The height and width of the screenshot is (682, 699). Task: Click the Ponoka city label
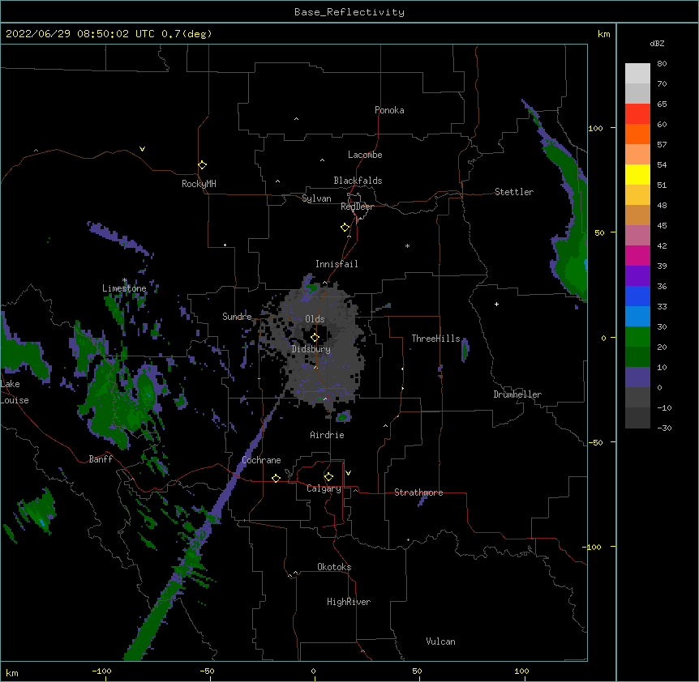[x=389, y=110]
